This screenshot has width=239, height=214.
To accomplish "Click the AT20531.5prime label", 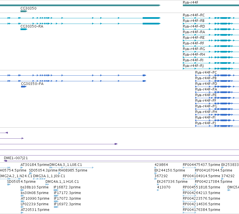I will click(35, 210).
